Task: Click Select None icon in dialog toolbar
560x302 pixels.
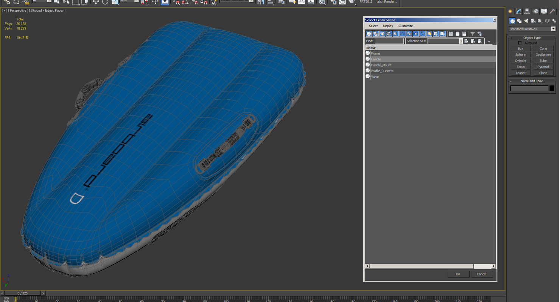Action: coord(457,34)
